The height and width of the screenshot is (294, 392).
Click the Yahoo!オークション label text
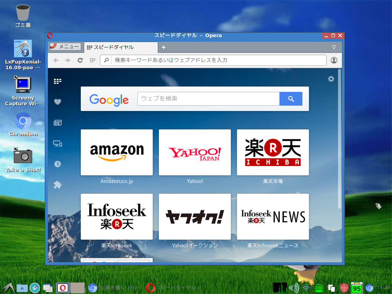(x=195, y=245)
